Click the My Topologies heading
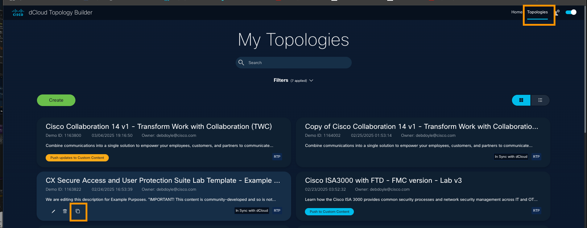Screen dimensions: 587x228 pyautogui.click(x=293, y=40)
